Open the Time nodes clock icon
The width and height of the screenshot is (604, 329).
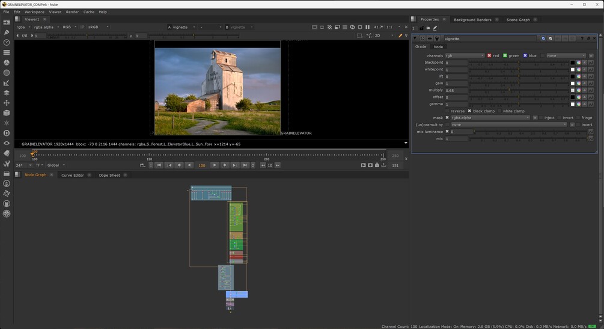click(7, 43)
